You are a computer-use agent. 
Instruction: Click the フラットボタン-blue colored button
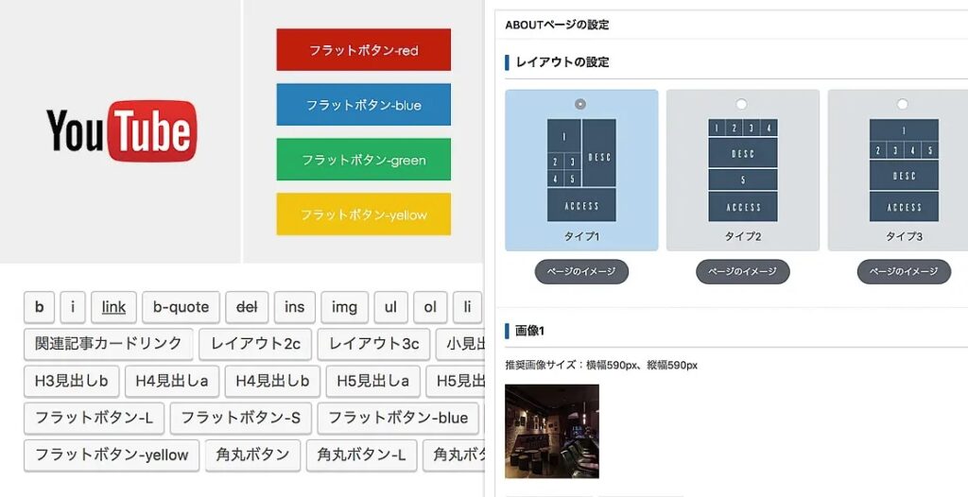point(364,105)
